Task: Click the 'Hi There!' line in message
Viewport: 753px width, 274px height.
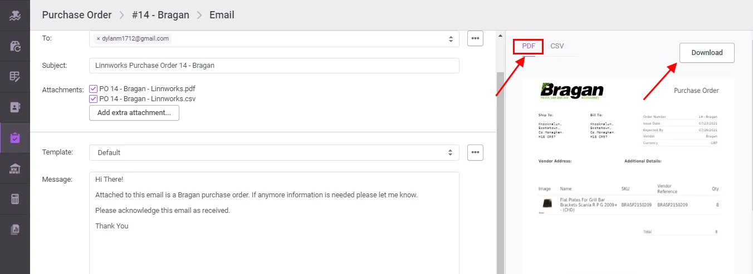Action: click(x=109, y=180)
